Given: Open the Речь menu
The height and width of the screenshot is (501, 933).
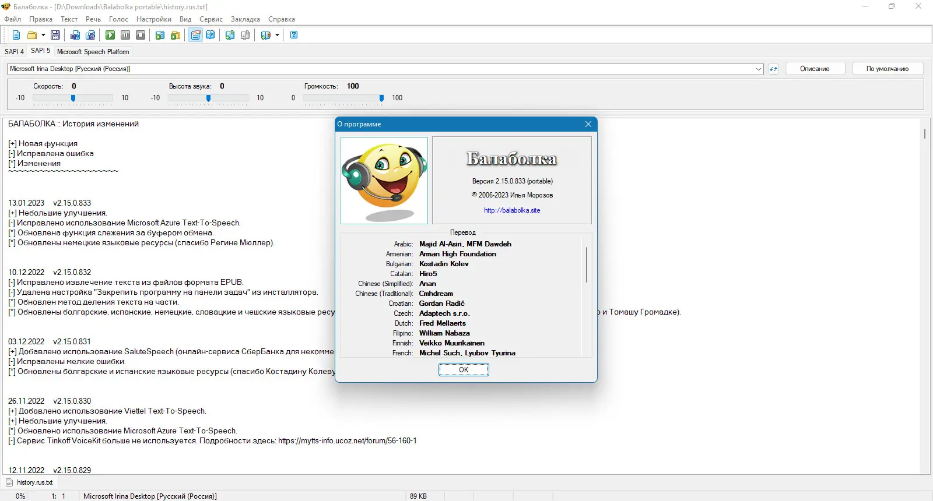Looking at the screenshot, I should 93,19.
